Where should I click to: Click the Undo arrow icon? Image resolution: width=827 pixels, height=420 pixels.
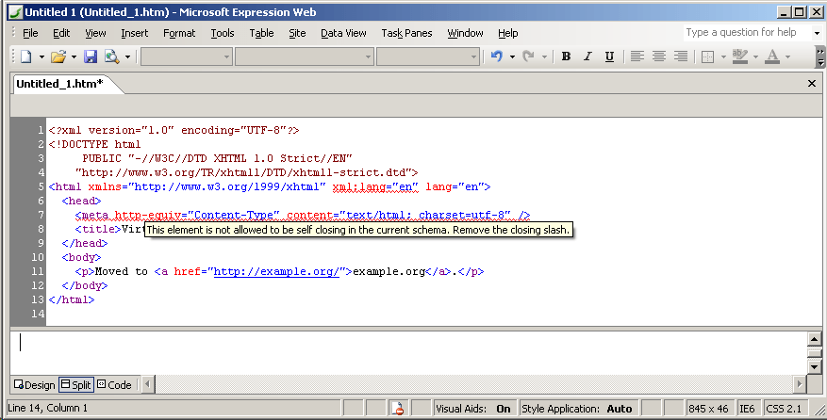[x=497, y=57]
